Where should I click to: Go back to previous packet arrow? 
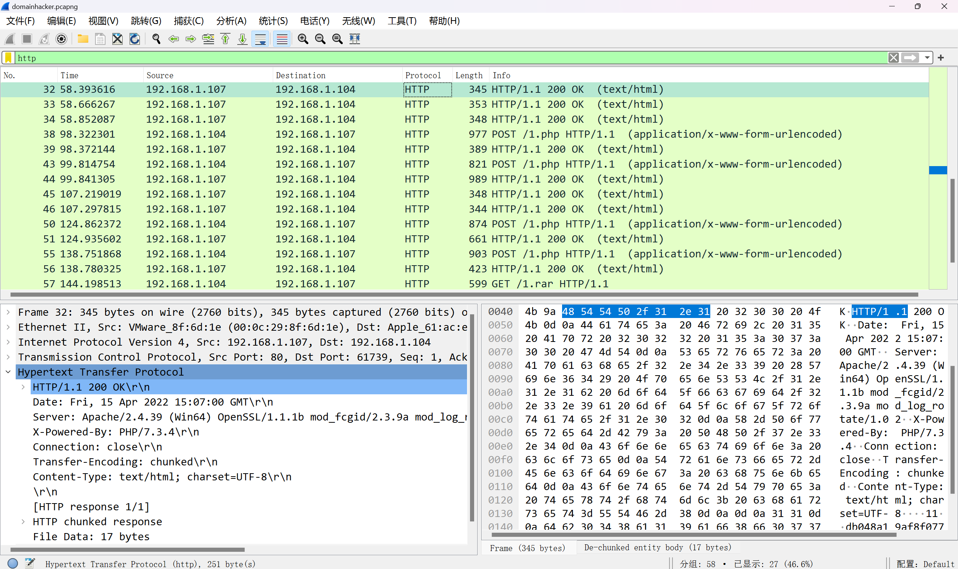173,39
